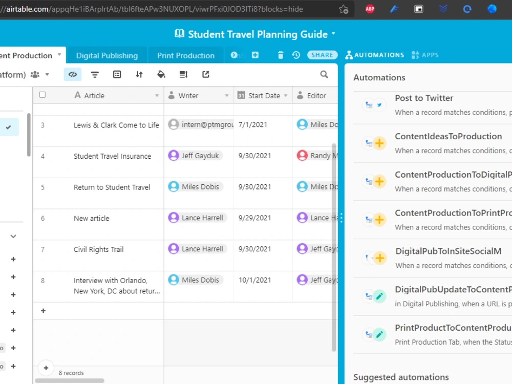
Task: Open the view name dropdown arrow
Action: pyautogui.click(x=47, y=74)
